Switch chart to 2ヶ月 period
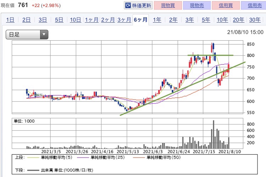The height and width of the screenshot is (177, 266). tap(108, 20)
